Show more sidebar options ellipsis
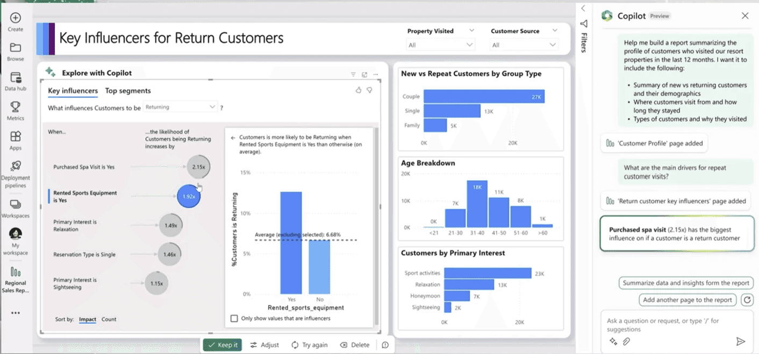 coord(16,313)
